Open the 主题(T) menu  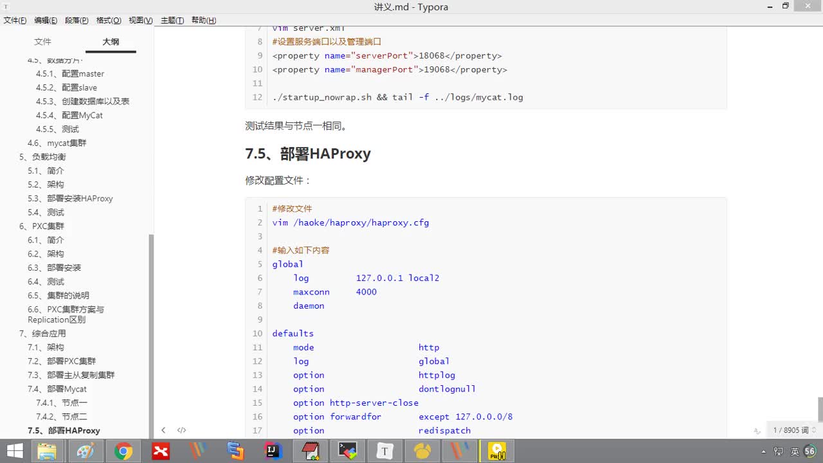pyautogui.click(x=172, y=21)
